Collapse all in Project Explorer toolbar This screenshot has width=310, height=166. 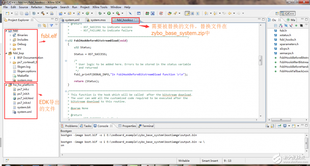click(39, 25)
